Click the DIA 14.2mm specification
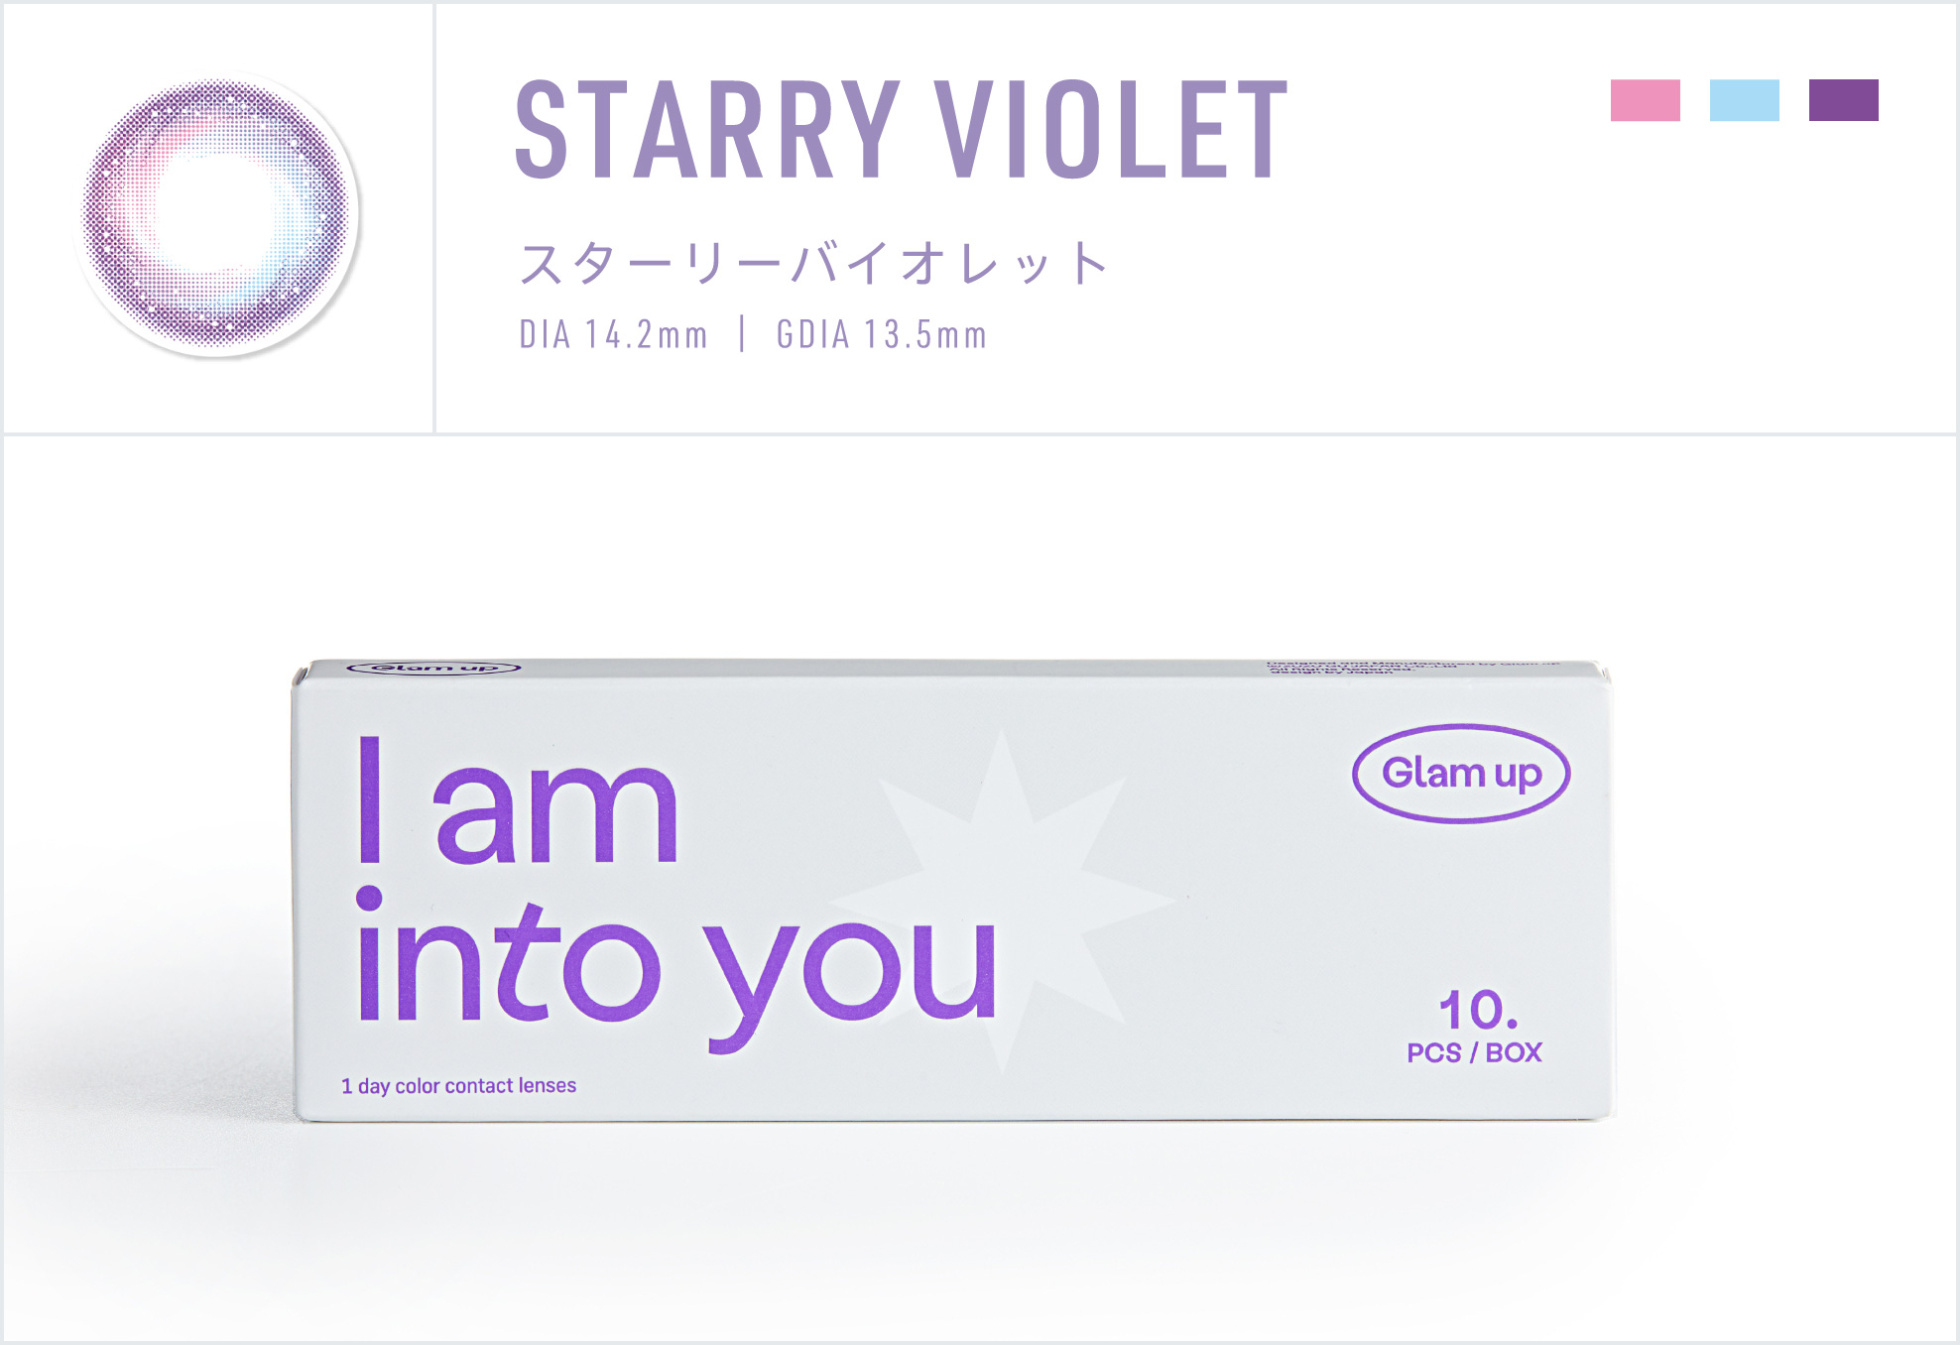Screen dimensions: 1960x1345 (613, 335)
